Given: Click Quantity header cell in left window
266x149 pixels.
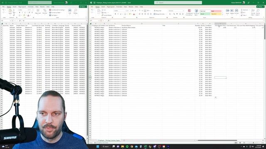Looking at the screenshot, I should point(6,26).
